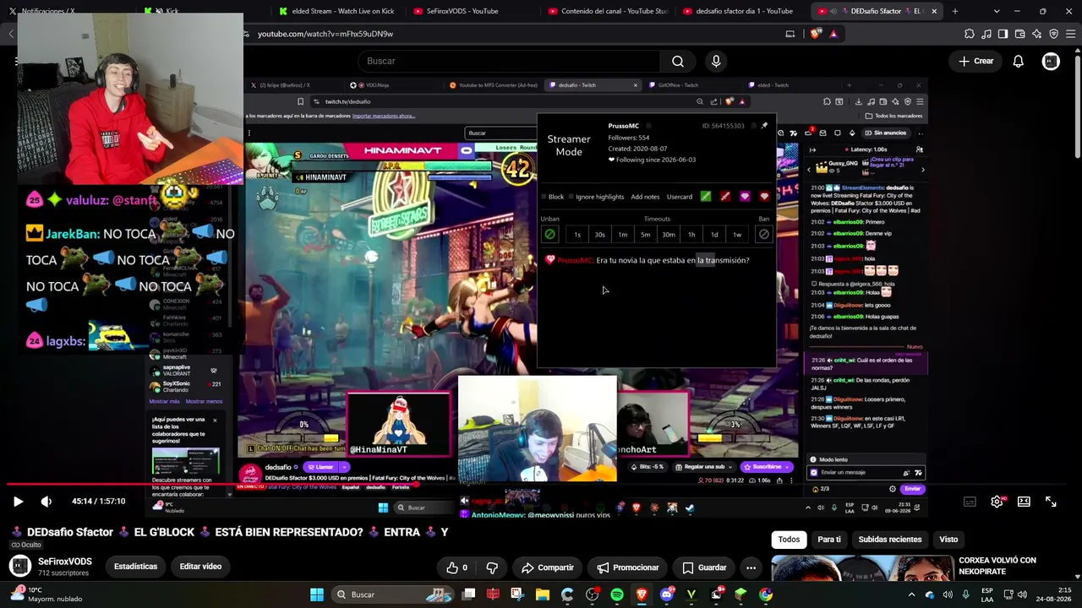Open the Windows Start menu

click(x=317, y=594)
